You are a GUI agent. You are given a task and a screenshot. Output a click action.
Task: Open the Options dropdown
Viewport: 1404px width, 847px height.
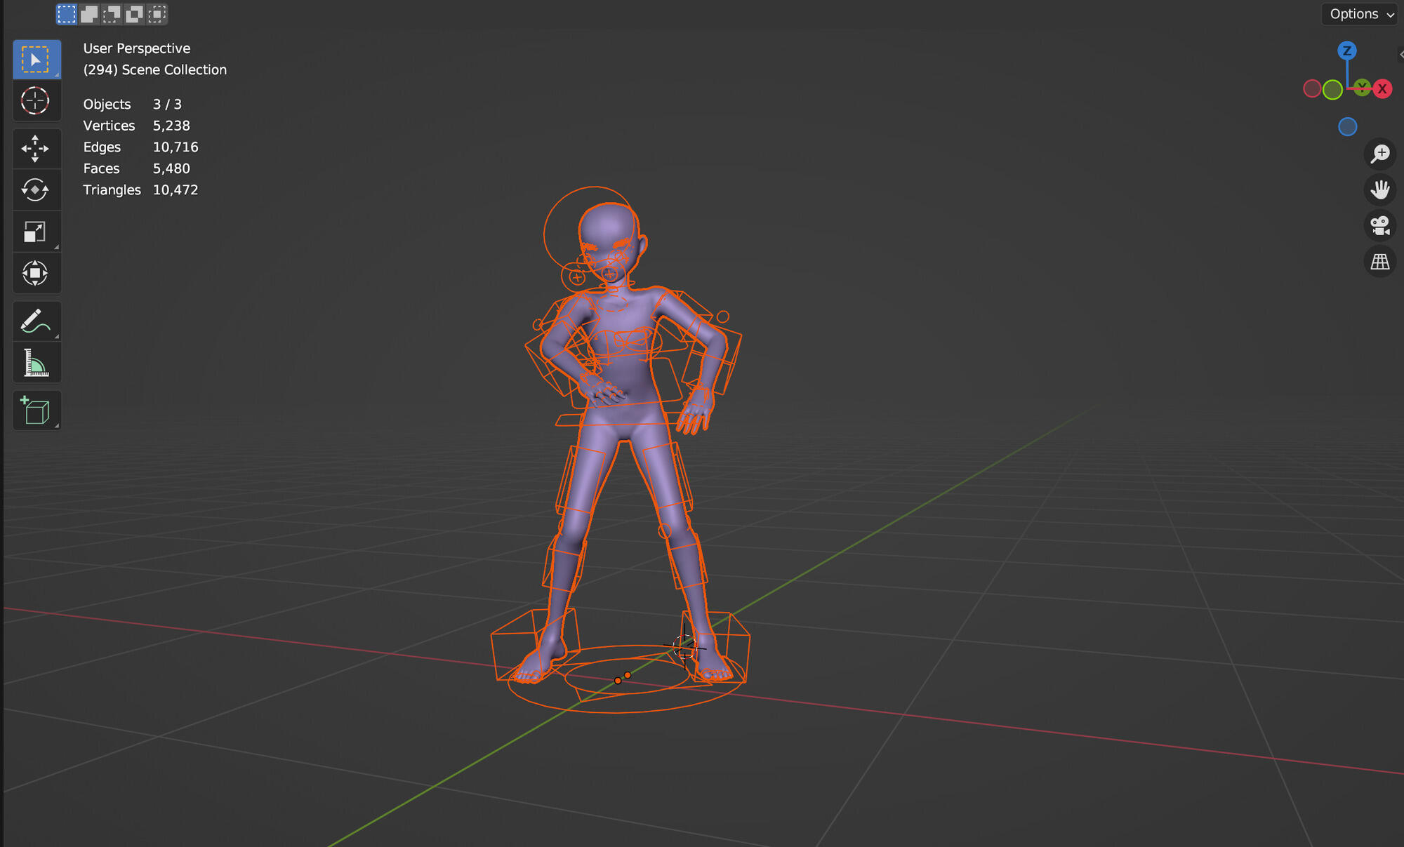coord(1361,14)
